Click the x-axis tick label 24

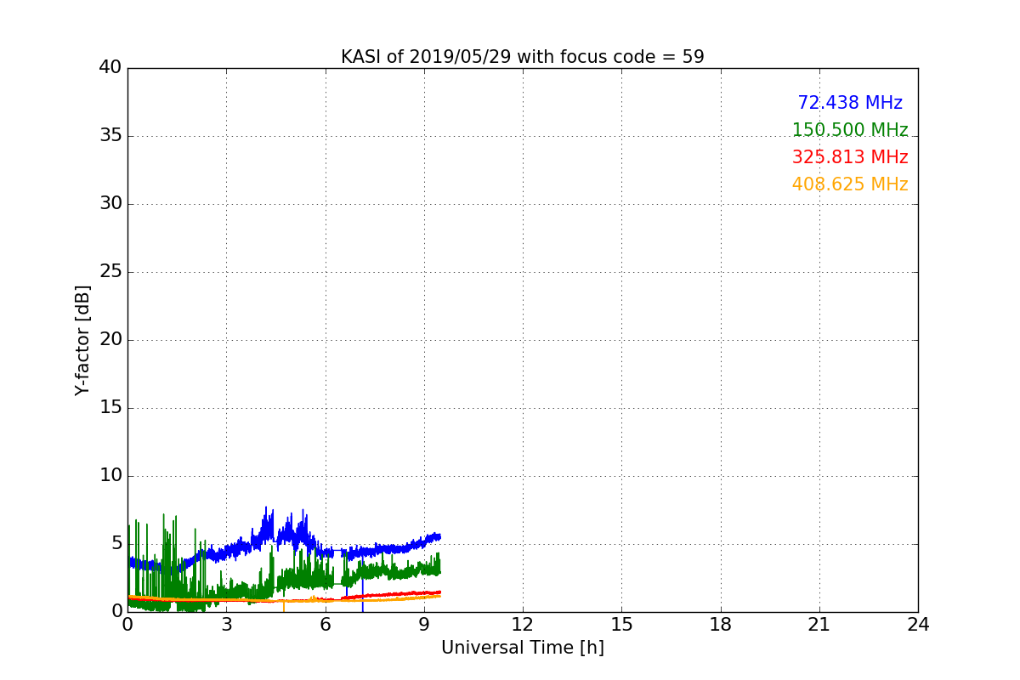click(x=918, y=625)
